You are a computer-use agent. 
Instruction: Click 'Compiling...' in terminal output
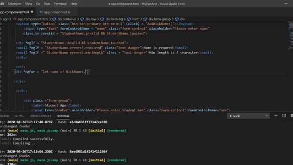pos(24,143)
